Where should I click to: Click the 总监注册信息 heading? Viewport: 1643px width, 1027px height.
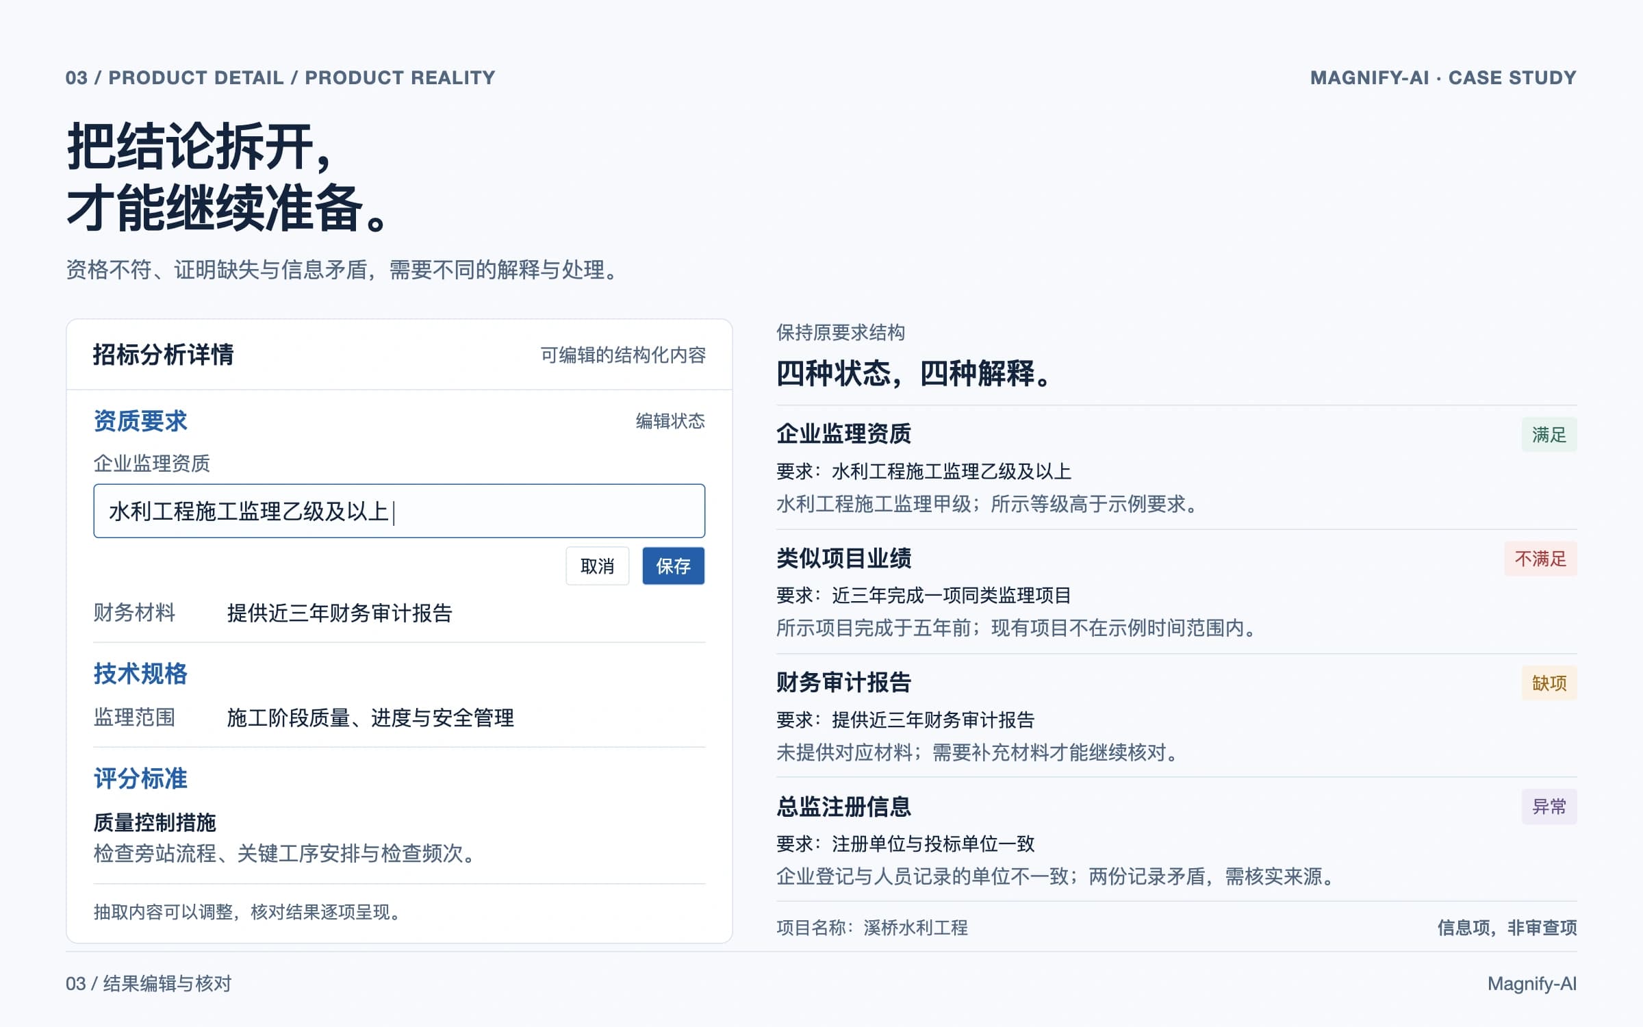tap(843, 807)
